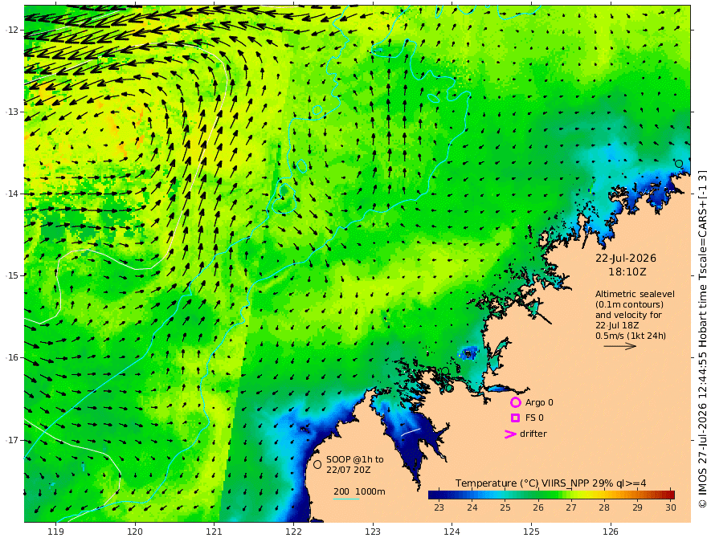
Task: Click the Temperature VIIRS_NPP title
Action: 550,483
